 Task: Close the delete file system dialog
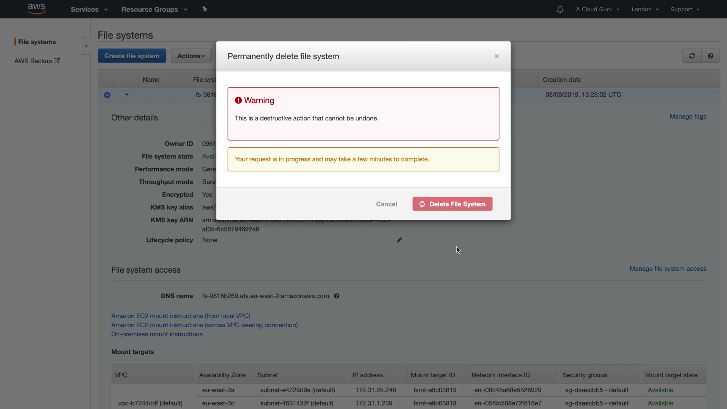point(496,56)
